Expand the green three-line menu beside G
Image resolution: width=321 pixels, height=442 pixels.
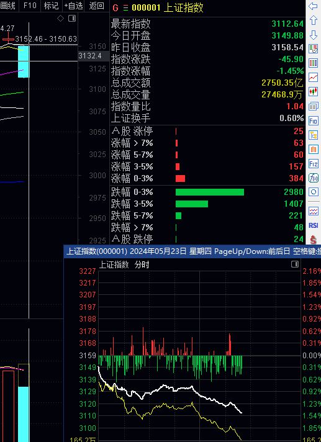125,8
